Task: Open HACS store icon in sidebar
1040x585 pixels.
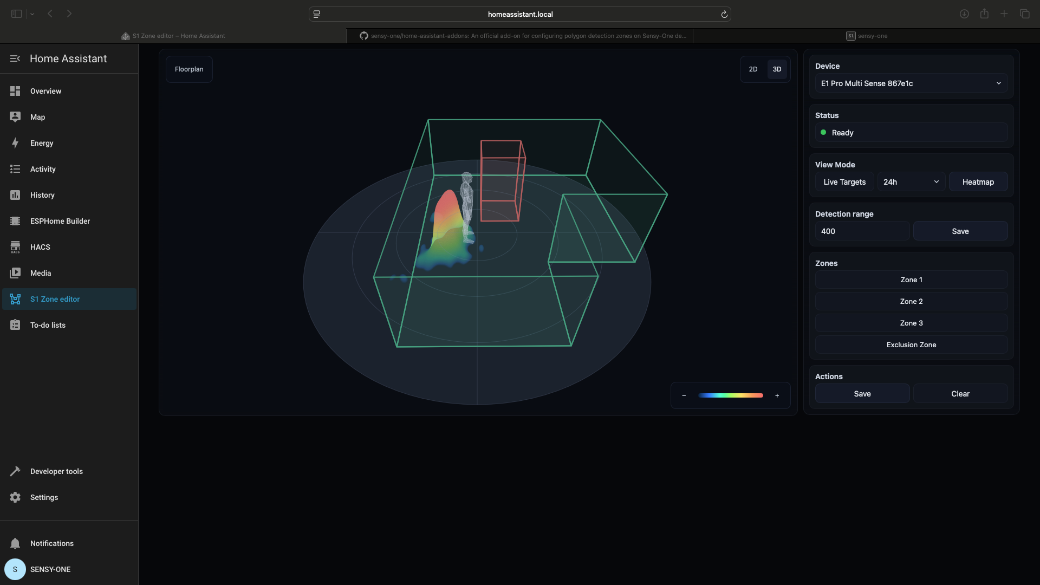Action: tap(15, 247)
